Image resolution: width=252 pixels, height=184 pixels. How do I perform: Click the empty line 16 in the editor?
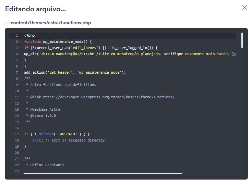103,128
